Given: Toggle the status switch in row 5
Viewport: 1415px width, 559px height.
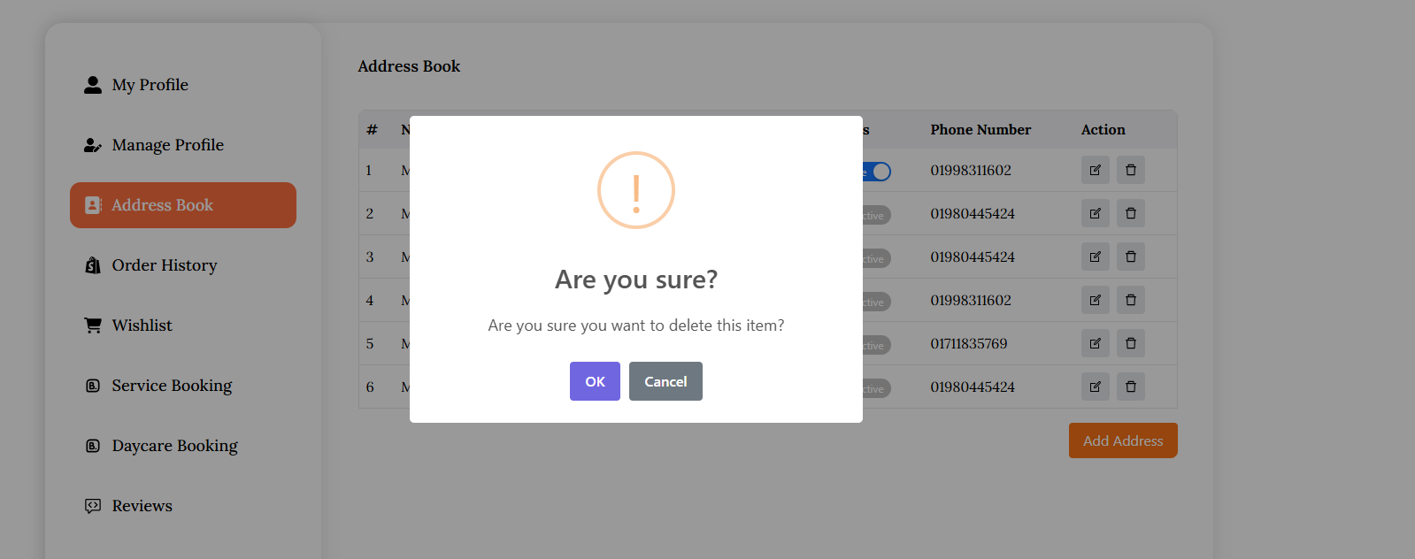Looking at the screenshot, I should pyautogui.click(x=876, y=345).
